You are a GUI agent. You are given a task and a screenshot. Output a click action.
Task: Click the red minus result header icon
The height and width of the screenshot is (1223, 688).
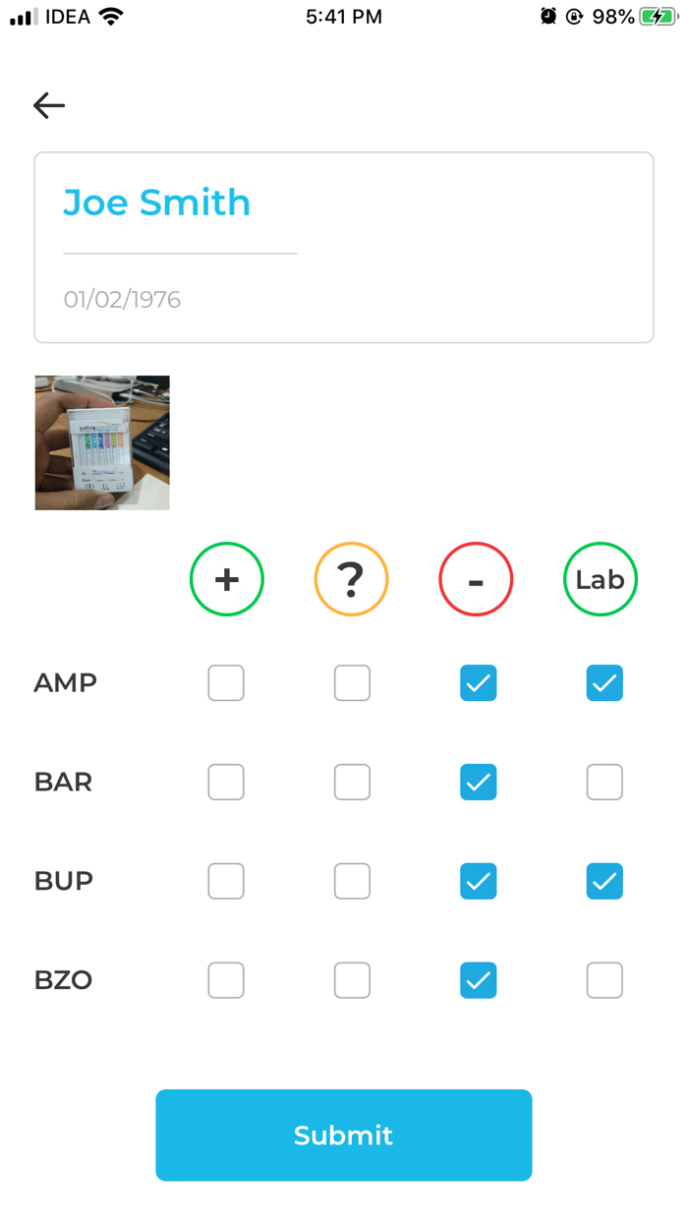coord(476,579)
